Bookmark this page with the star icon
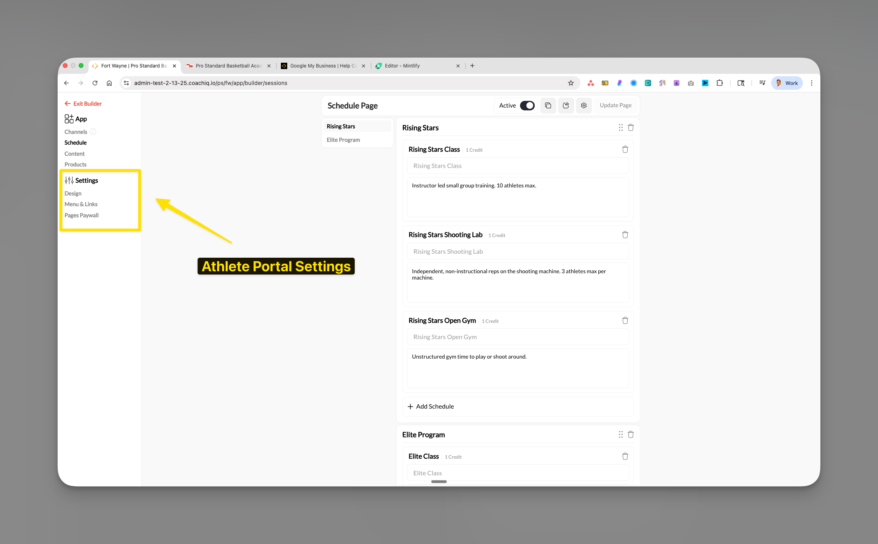878x544 pixels. coord(571,83)
